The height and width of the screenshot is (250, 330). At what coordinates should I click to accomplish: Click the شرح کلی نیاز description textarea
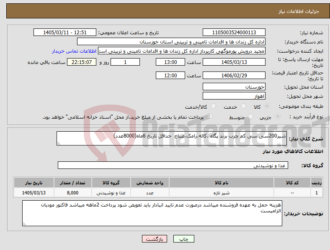(172, 138)
